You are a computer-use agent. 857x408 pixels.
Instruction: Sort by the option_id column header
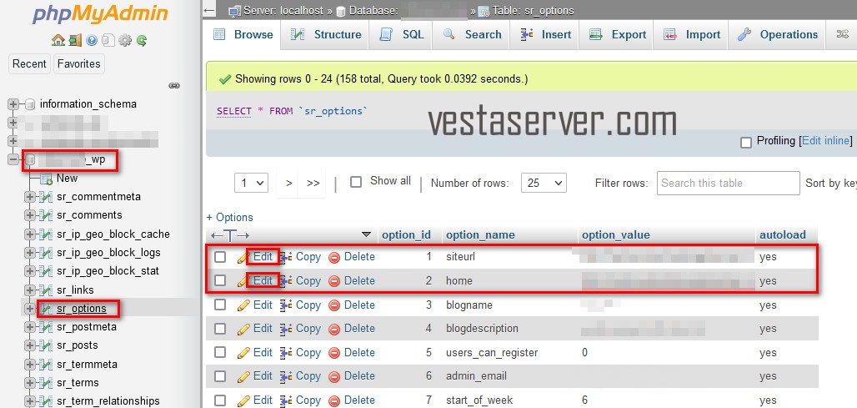pos(406,235)
